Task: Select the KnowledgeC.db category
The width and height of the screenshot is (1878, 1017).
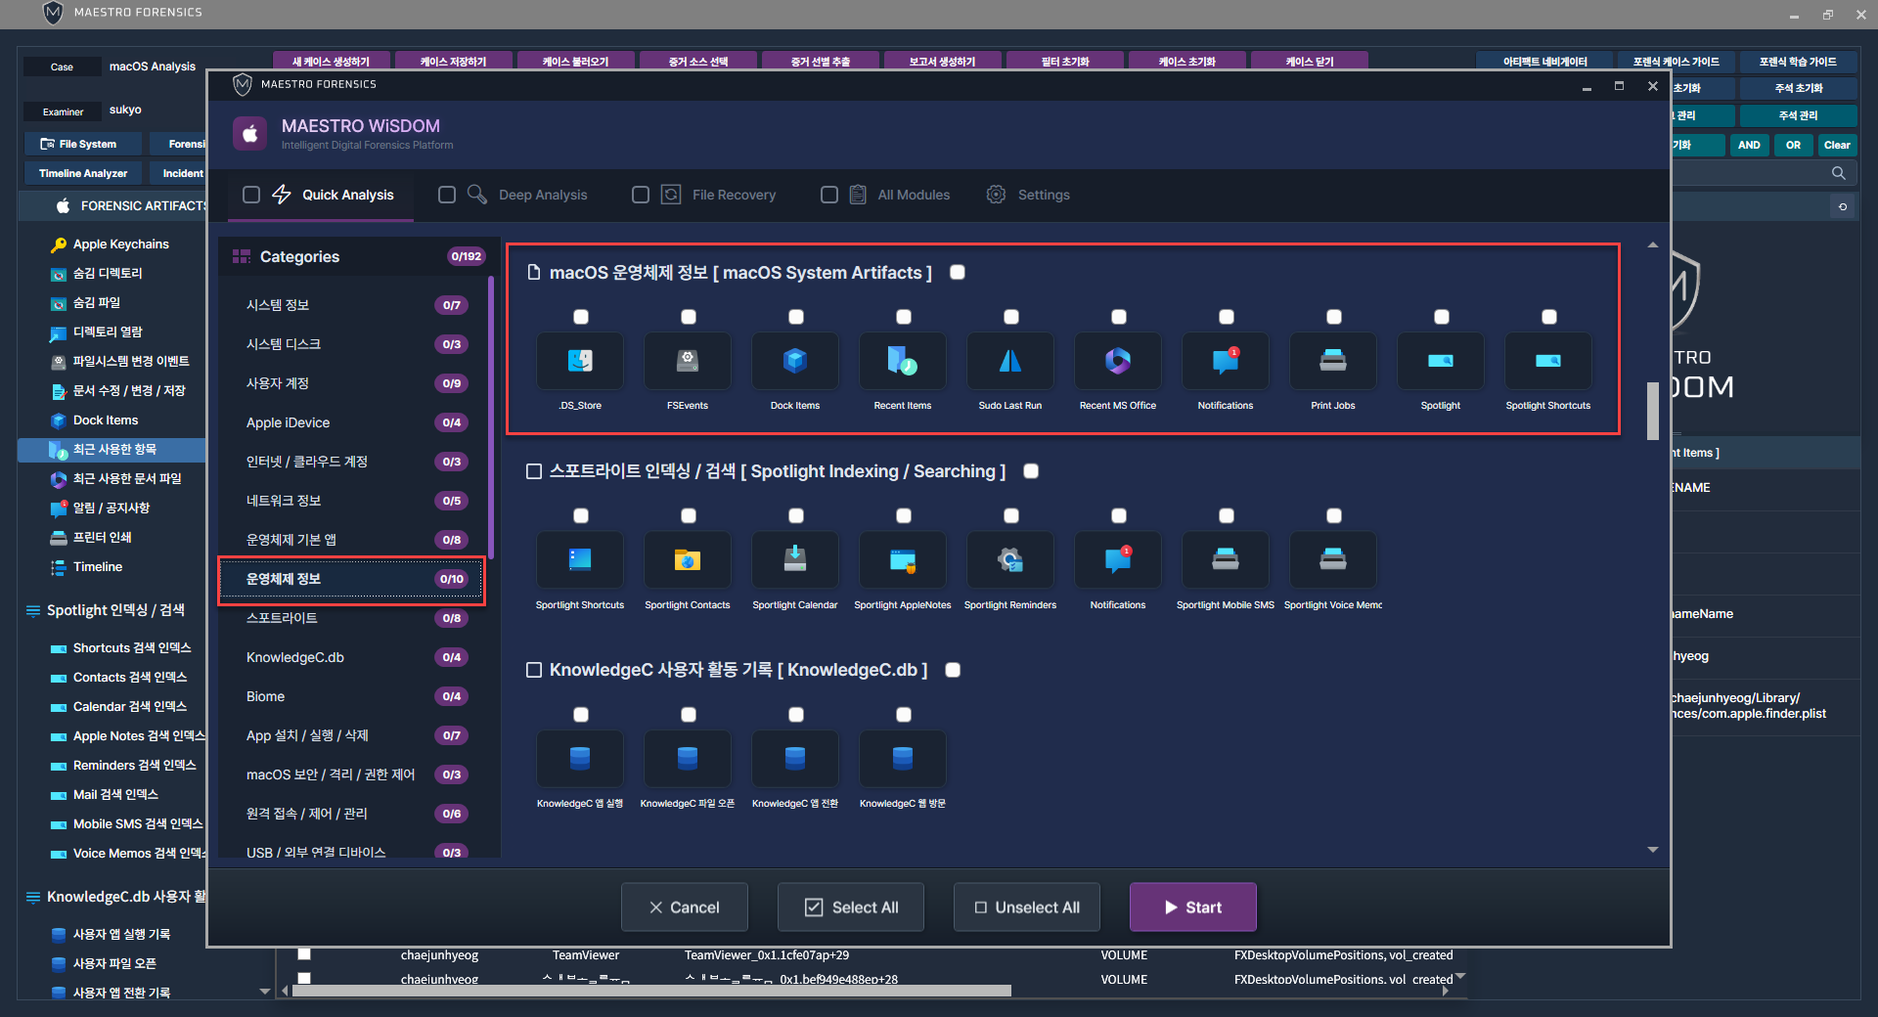Action: (x=295, y=657)
